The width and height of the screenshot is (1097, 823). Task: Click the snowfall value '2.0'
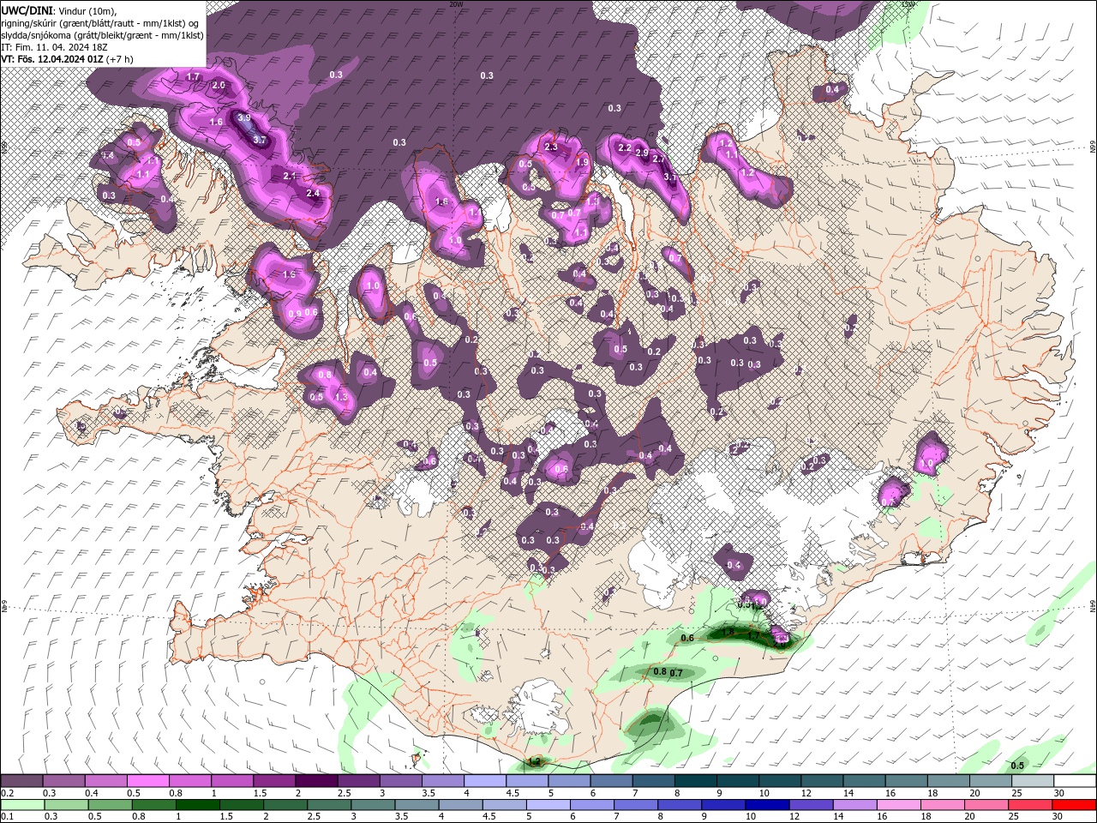[219, 86]
